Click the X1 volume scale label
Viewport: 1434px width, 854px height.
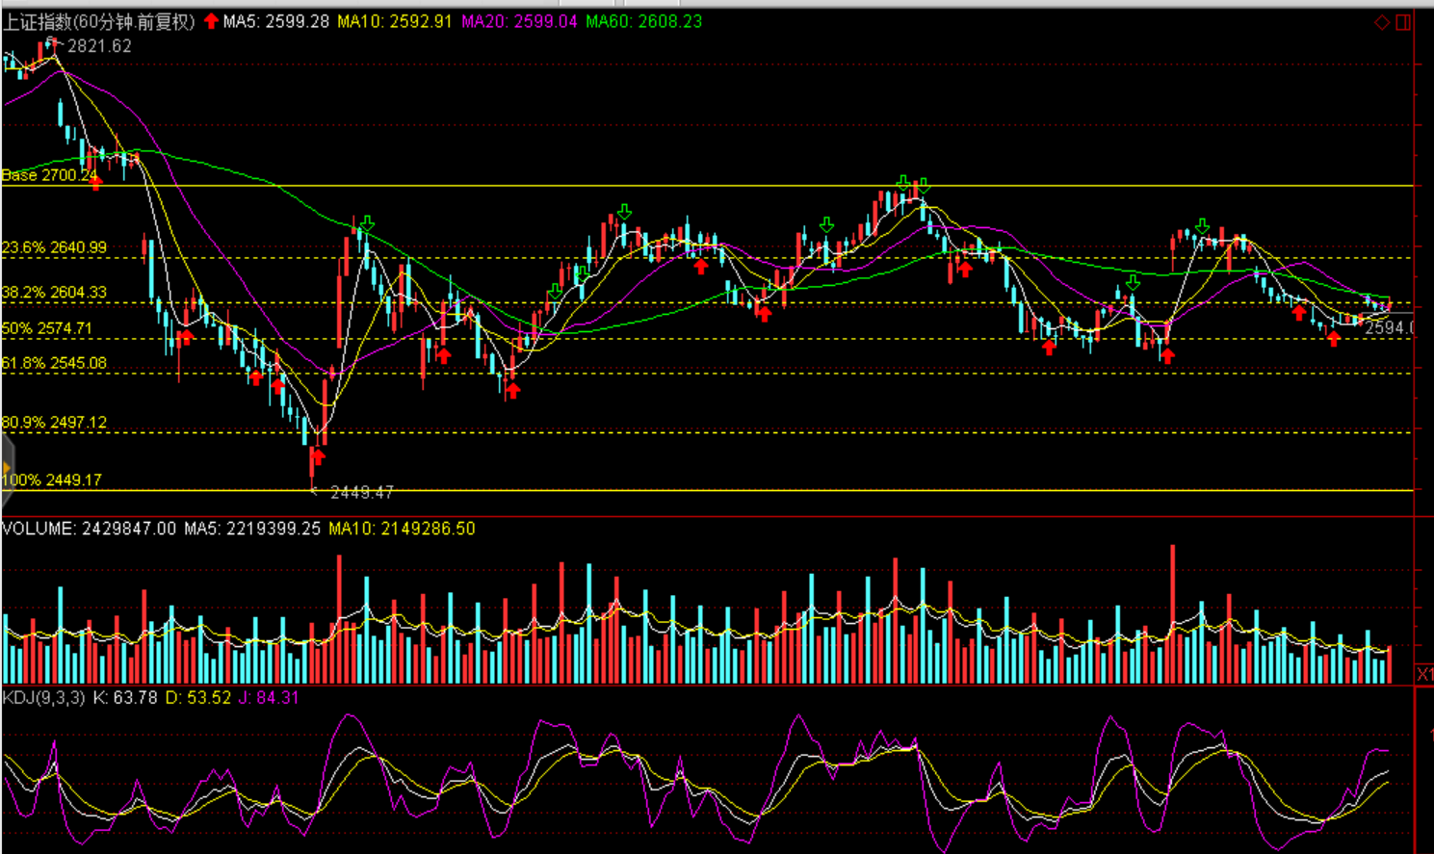click(x=1424, y=674)
